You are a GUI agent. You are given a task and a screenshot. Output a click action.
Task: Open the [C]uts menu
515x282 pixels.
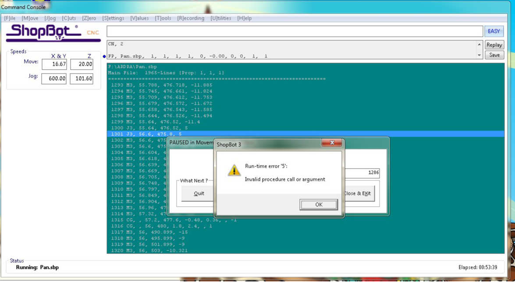[69, 18]
